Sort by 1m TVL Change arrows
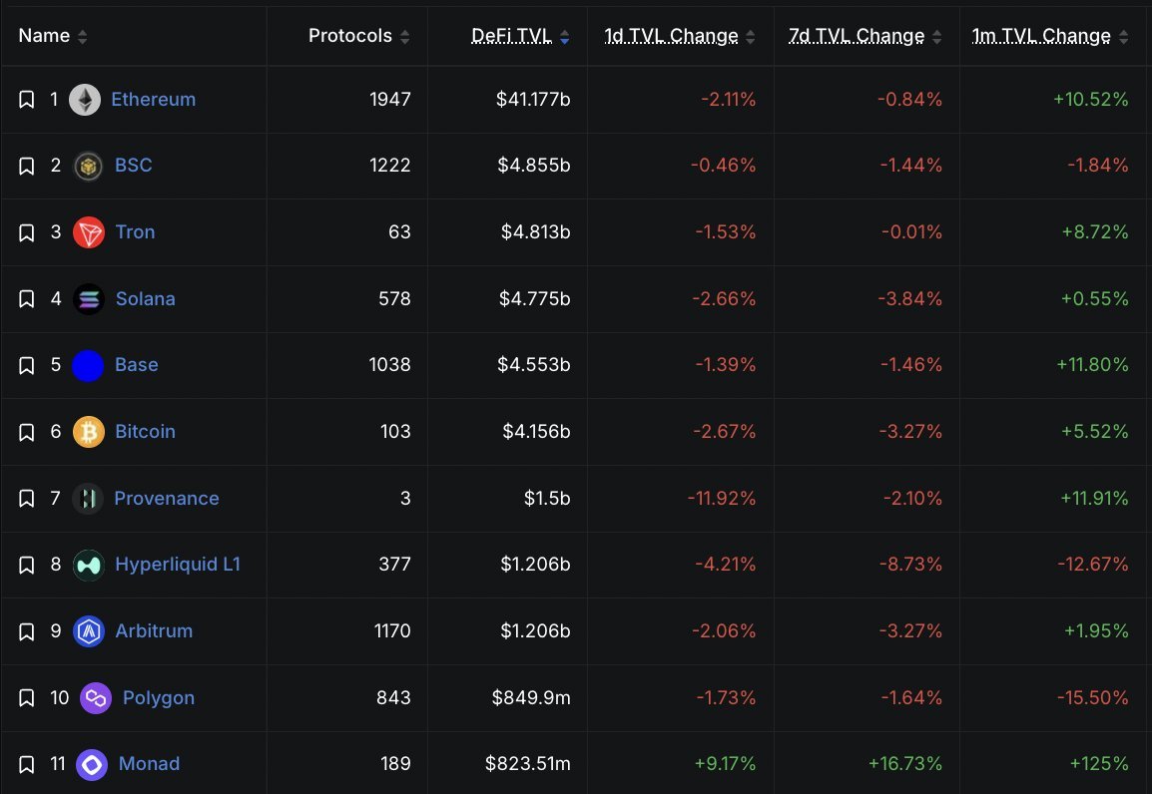Image resolution: width=1152 pixels, height=794 pixels. (1123, 37)
